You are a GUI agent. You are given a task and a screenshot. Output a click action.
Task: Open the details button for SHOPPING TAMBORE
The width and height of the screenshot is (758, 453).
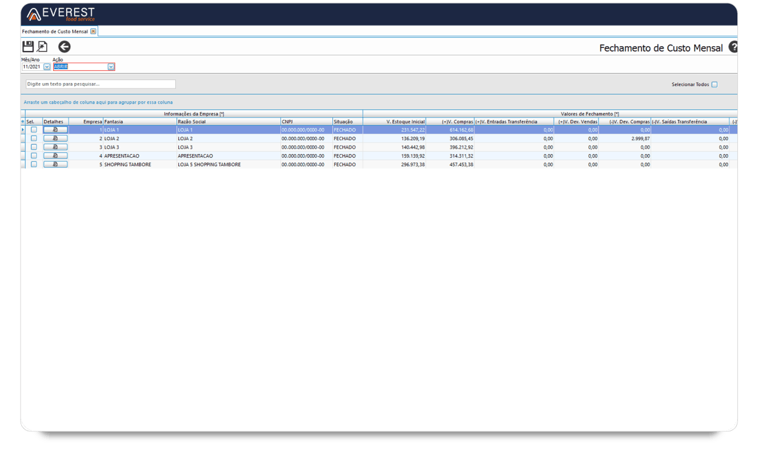point(55,164)
